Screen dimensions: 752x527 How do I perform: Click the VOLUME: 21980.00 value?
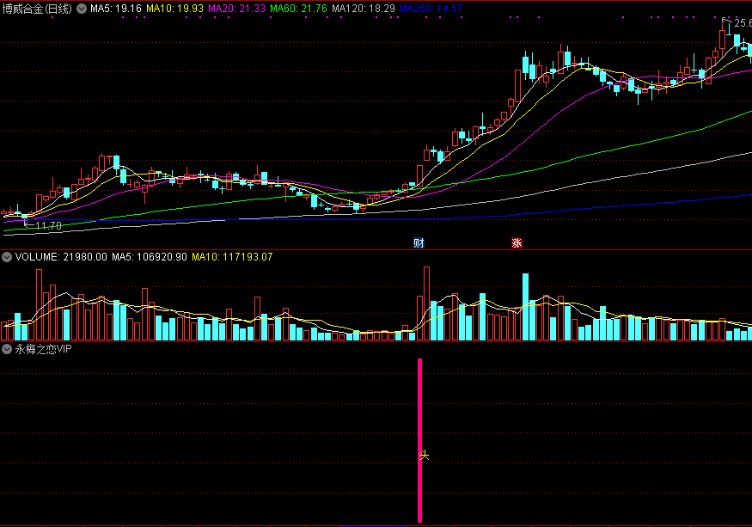click(x=61, y=257)
